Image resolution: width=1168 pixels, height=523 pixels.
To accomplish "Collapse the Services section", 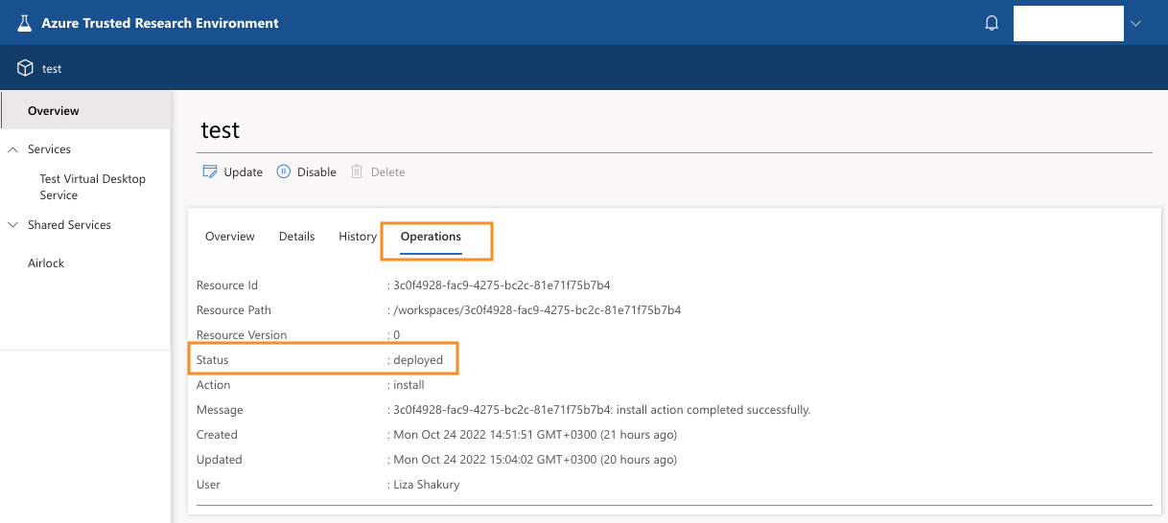I will coord(13,149).
